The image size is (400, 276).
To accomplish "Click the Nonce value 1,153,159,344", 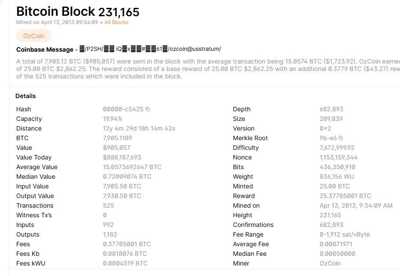I will click(x=338, y=158).
